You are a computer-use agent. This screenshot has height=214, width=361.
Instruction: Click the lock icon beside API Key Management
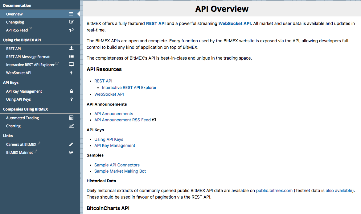(x=72, y=91)
